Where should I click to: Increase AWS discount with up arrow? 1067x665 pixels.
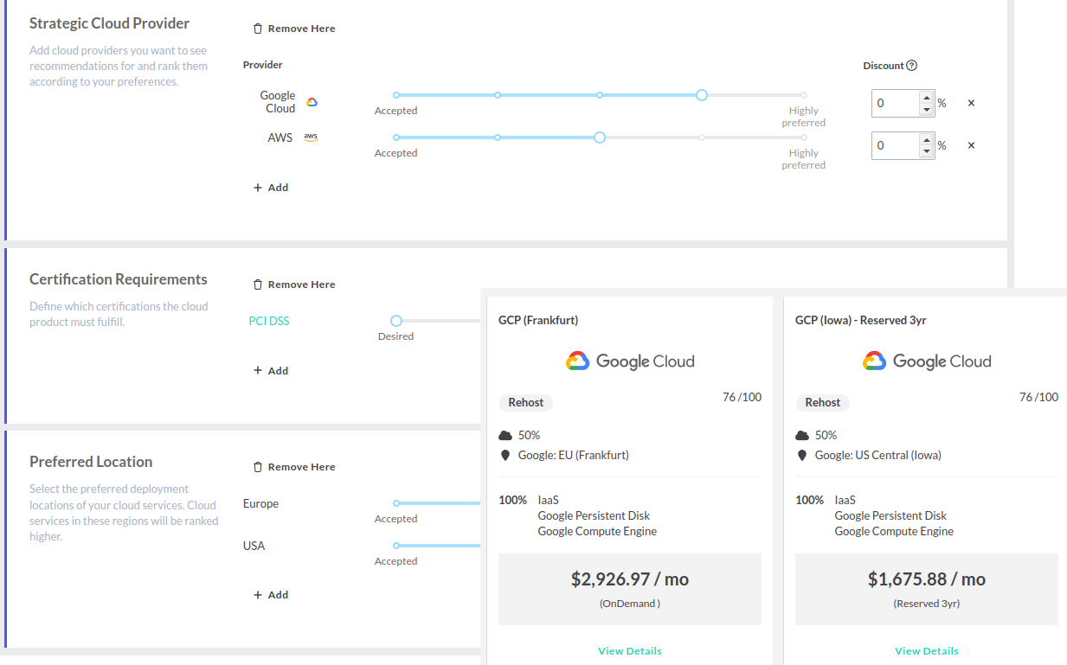(x=927, y=139)
